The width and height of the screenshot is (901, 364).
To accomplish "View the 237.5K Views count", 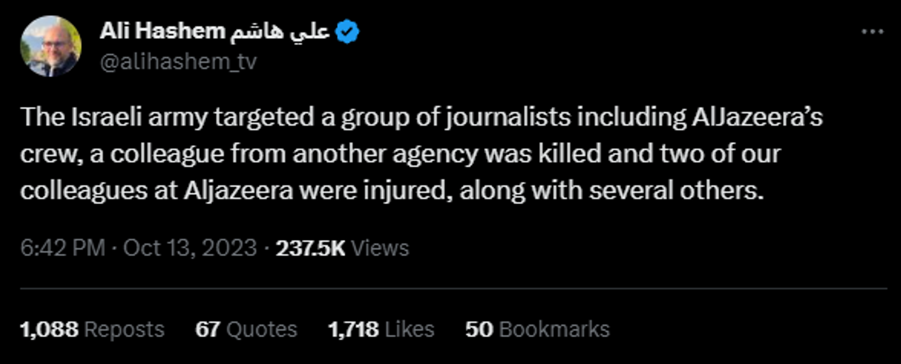I will pyautogui.click(x=342, y=248).
